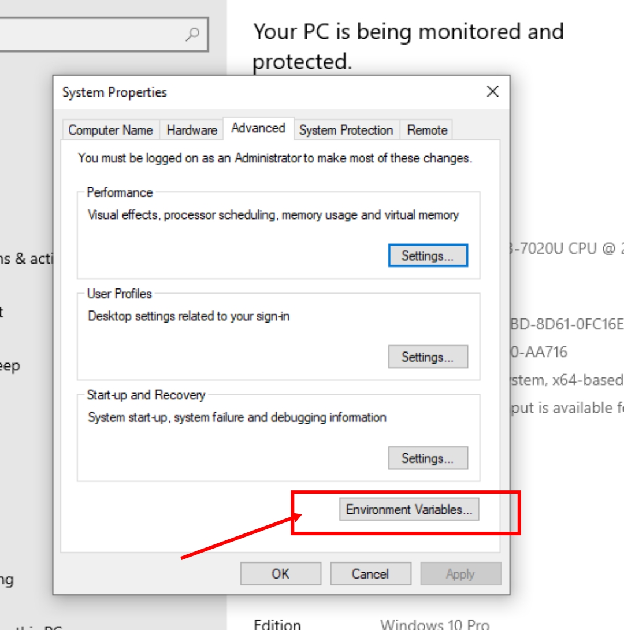Click the Environment Variables button
Image resolution: width=624 pixels, height=630 pixels.
pos(409,510)
